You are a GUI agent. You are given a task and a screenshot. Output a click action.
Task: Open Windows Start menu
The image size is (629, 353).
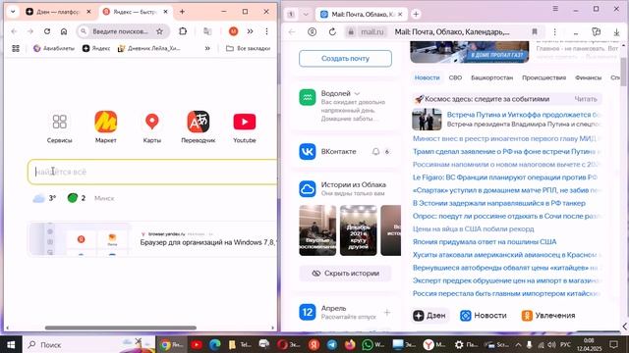11,344
